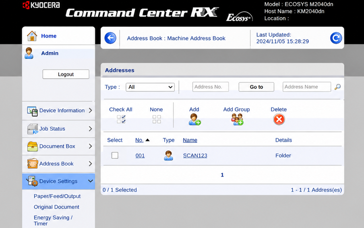This screenshot has height=228, width=364.
Task: Click the Add Group people icon
Action: click(x=237, y=119)
